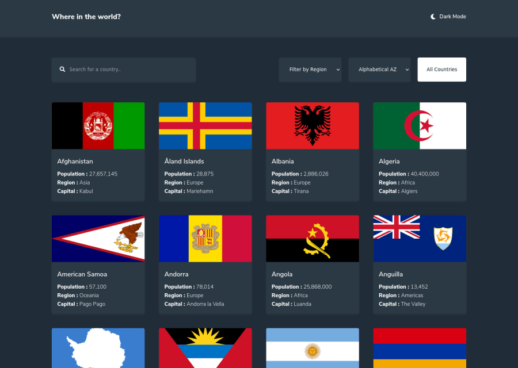This screenshot has height=368, width=518.
Task: Click Albania's population 2,886,026
Action: tap(316, 174)
